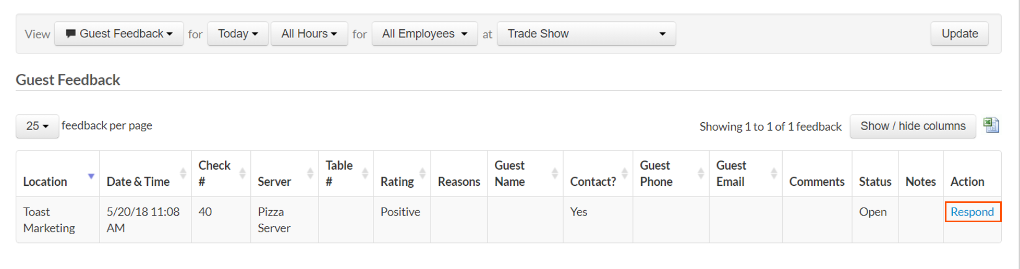Sort by Location column arrow
Image resolution: width=1020 pixels, height=269 pixels.
click(91, 176)
